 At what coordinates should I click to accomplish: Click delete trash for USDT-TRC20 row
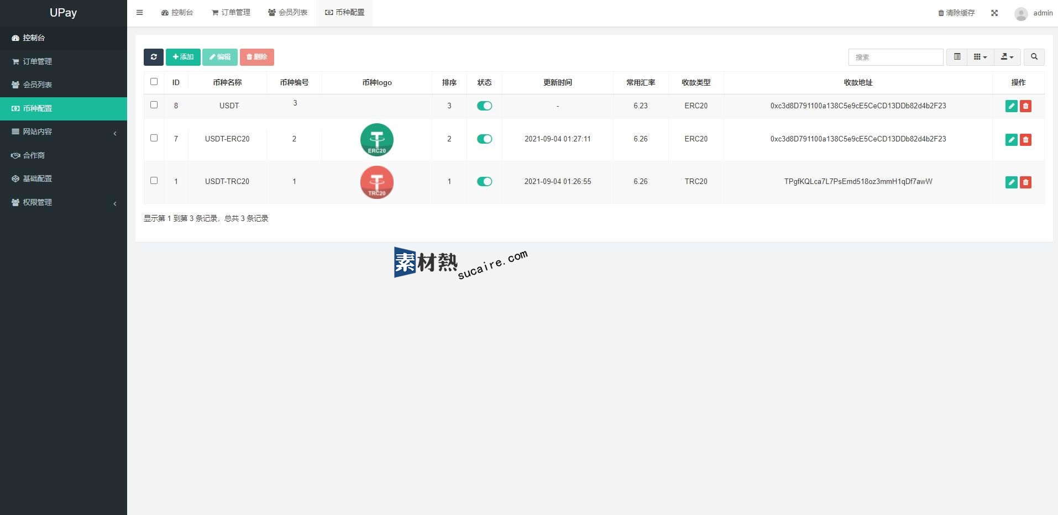point(1025,182)
